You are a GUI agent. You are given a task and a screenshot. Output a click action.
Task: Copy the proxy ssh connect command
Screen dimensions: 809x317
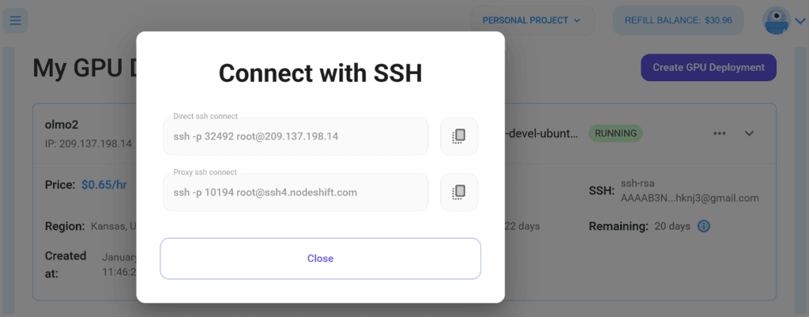click(x=459, y=192)
